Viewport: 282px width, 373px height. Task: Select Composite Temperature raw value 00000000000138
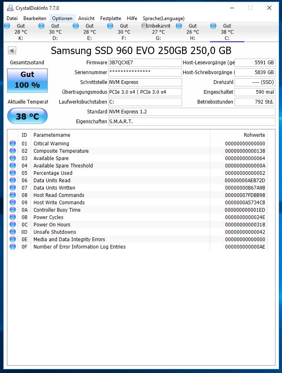[245, 151]
